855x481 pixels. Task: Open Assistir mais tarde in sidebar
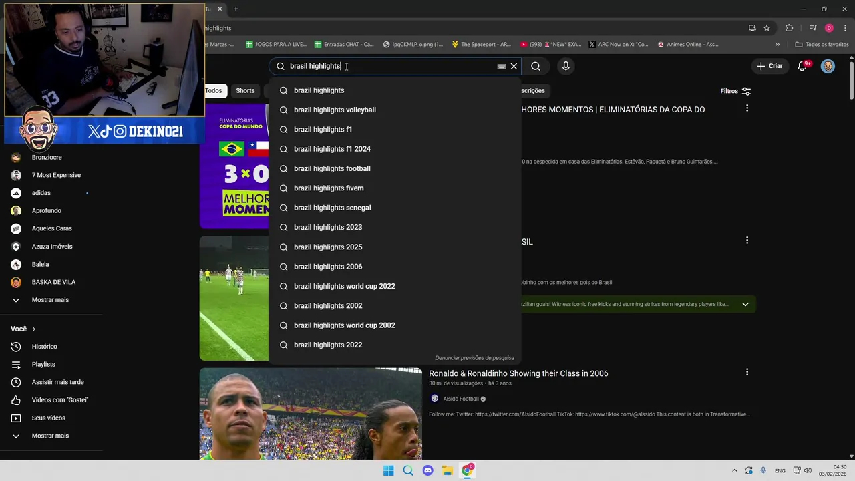[58, 382]
